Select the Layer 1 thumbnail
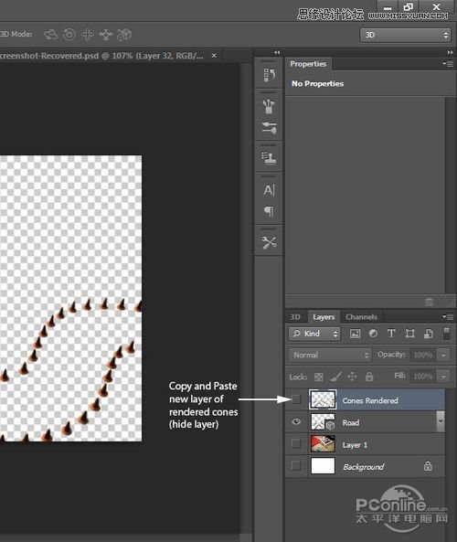This screenshot has height=542, width=457. coord(323,444)
